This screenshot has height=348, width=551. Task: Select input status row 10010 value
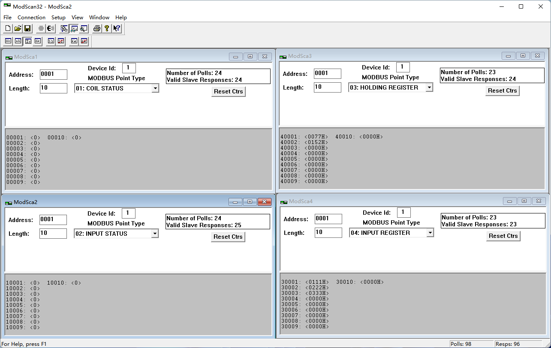pos(64,283)
